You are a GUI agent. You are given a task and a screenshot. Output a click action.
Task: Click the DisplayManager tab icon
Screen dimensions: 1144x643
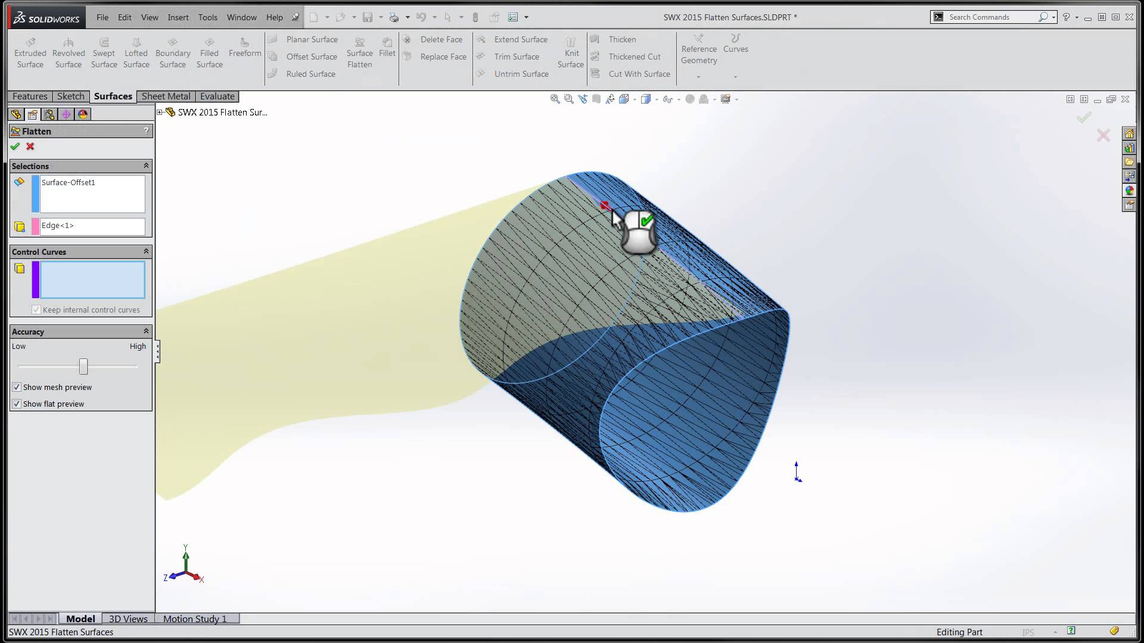click(83, 114)
